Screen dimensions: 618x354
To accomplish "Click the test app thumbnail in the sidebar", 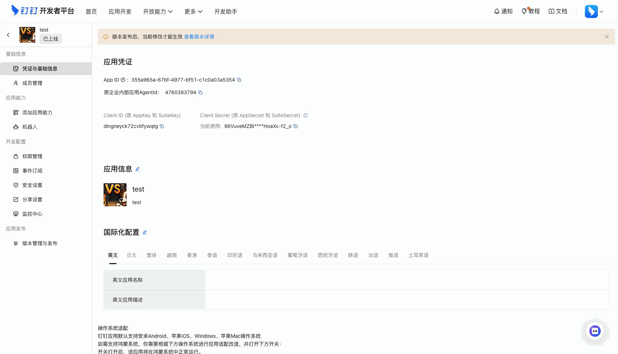I will click(27, 35).
